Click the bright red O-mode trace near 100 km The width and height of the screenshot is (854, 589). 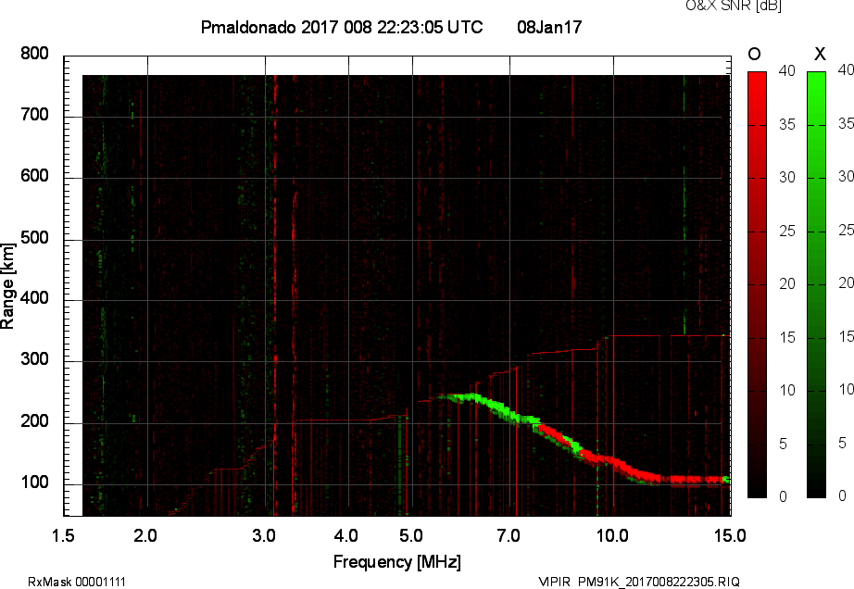(692, 480)
